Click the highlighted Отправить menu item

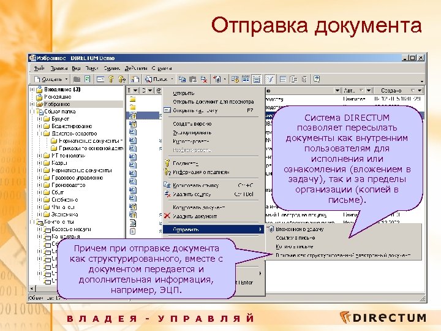coord(213,229)
